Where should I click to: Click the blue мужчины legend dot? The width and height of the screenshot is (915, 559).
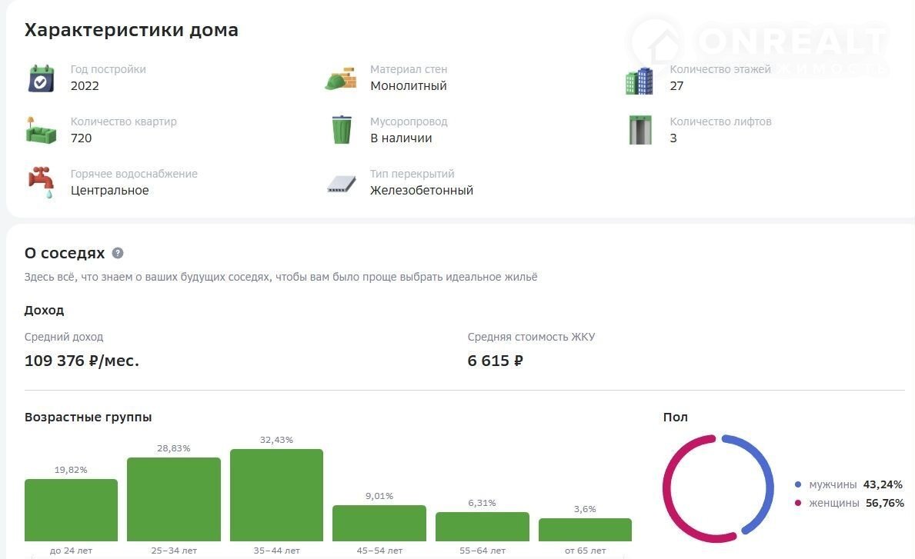pyautogui.click(x=798, y=485)
